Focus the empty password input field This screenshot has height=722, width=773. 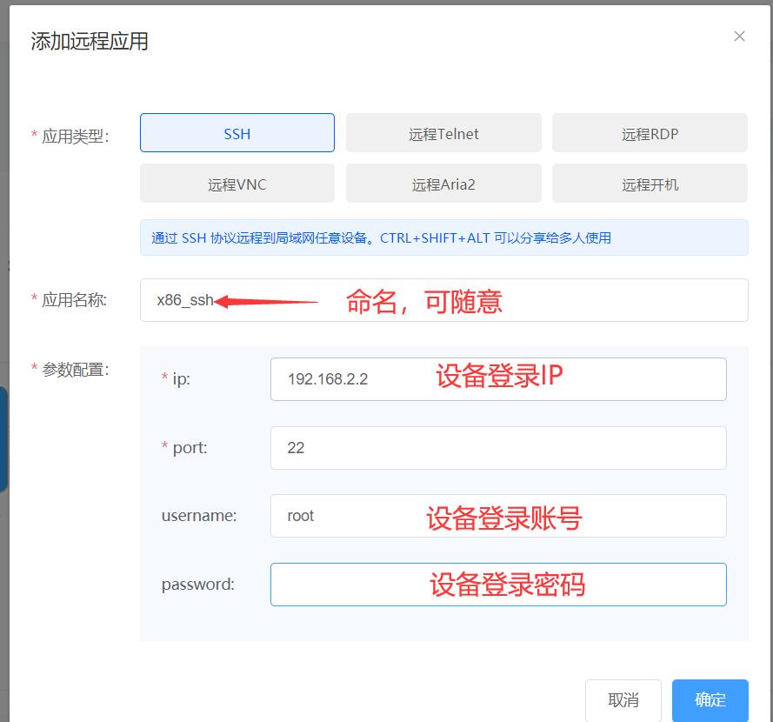tap(497, 585)
